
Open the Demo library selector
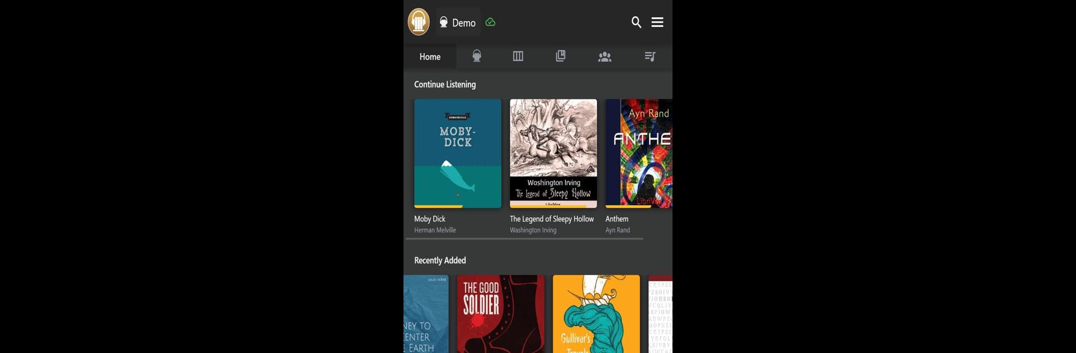click(x=458, y=22)
